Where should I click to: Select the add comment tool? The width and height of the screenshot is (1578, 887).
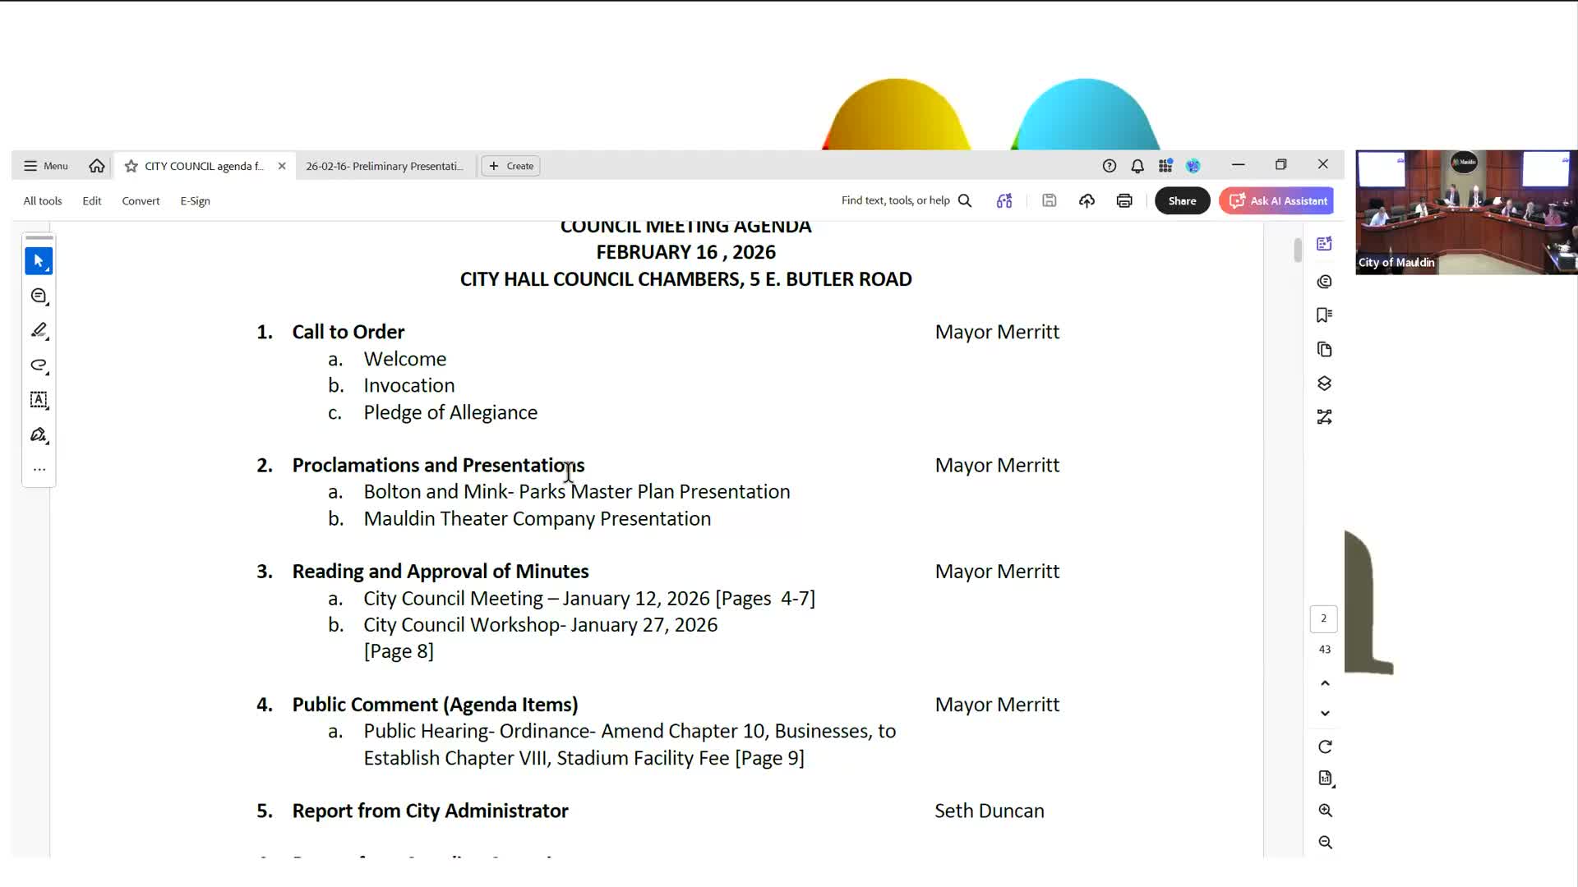point(39,296)
